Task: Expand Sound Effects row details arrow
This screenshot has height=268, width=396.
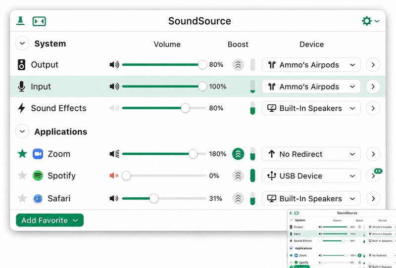Action: coord(373,108)
